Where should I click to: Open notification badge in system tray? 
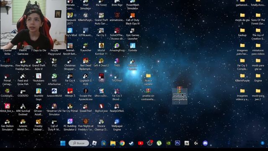tap(263, 143)
